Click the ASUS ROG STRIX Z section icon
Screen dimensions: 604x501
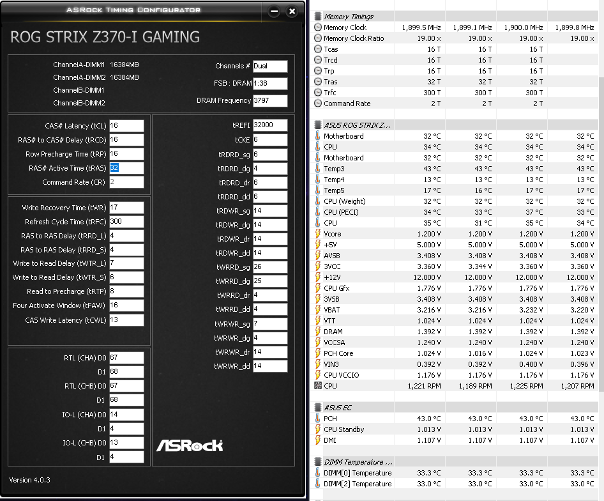pyautogui.click(x=318, y=125)
